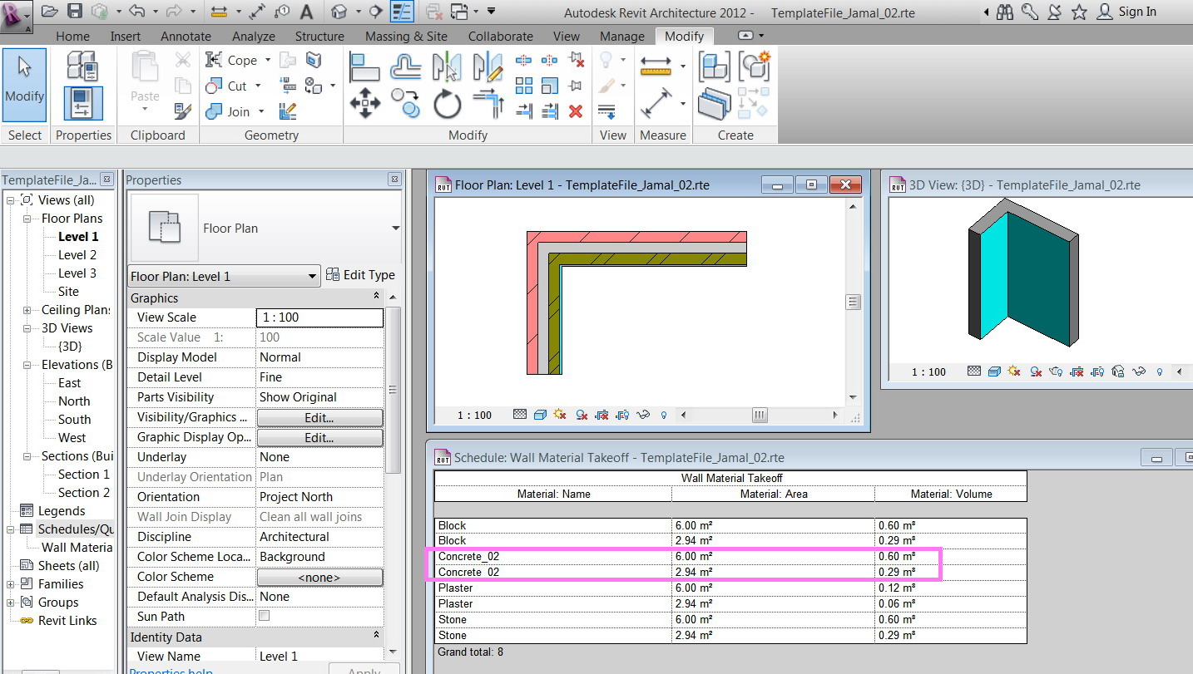Click the red Delete icon
The image size is (1193, 674).
point(576,111)
